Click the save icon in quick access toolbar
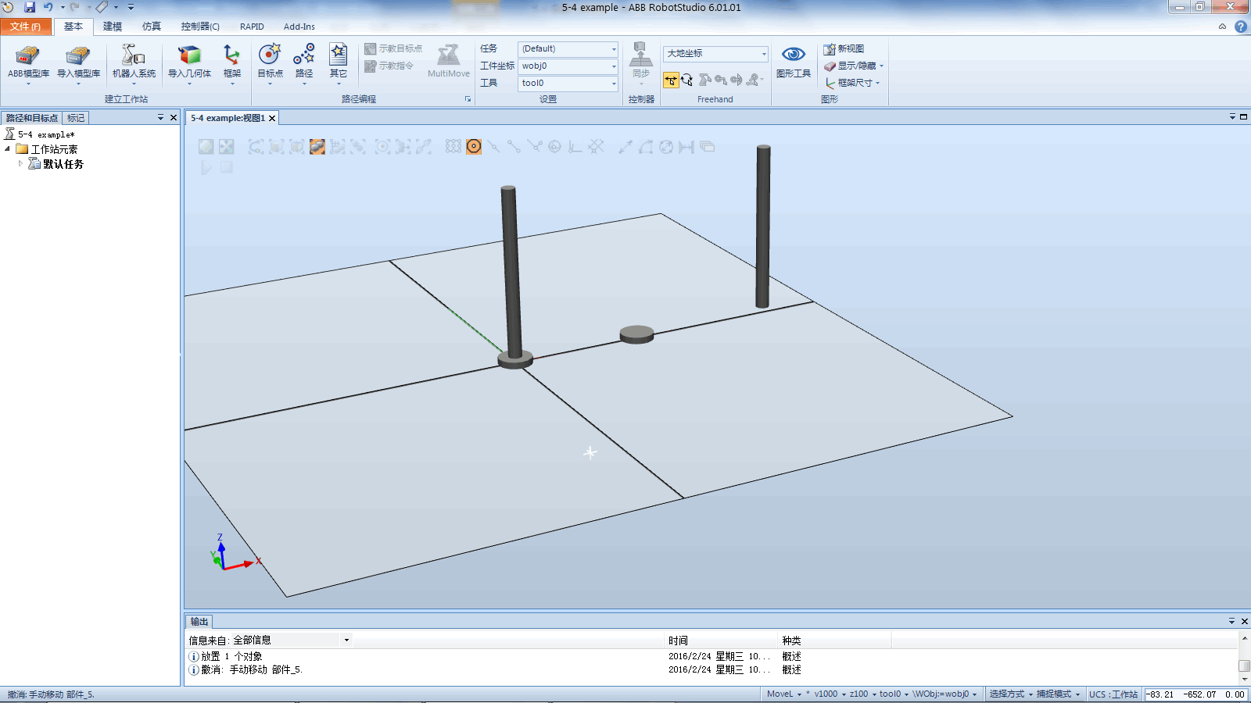The height and width of the screenshot is (703, 1251). point(30,7)
